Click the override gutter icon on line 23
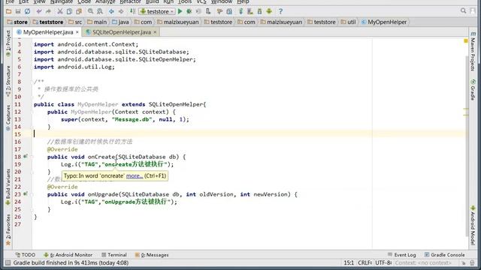 [26, 194]
